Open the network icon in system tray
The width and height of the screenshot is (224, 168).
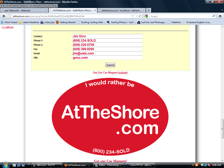click(206, 165)
